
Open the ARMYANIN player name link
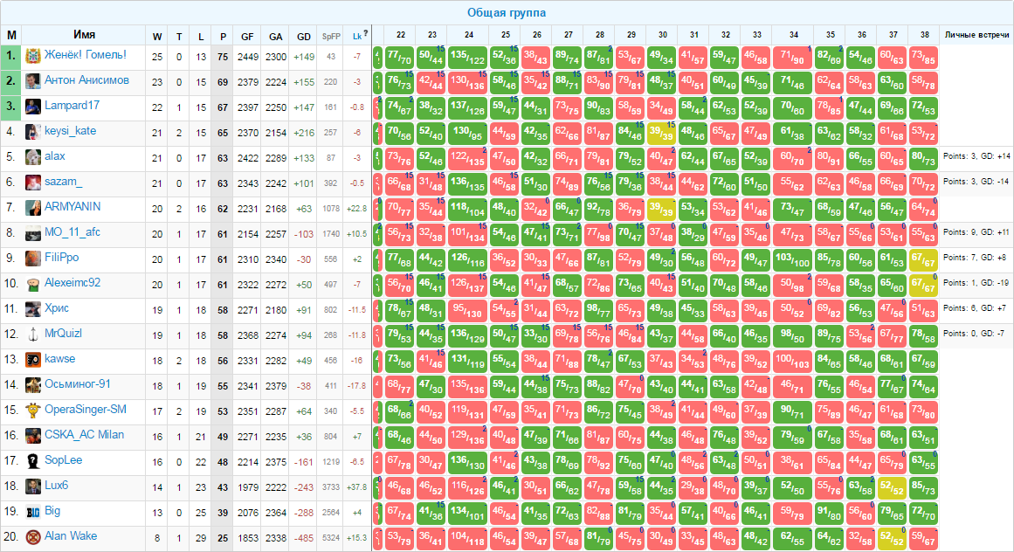(72, 207)
